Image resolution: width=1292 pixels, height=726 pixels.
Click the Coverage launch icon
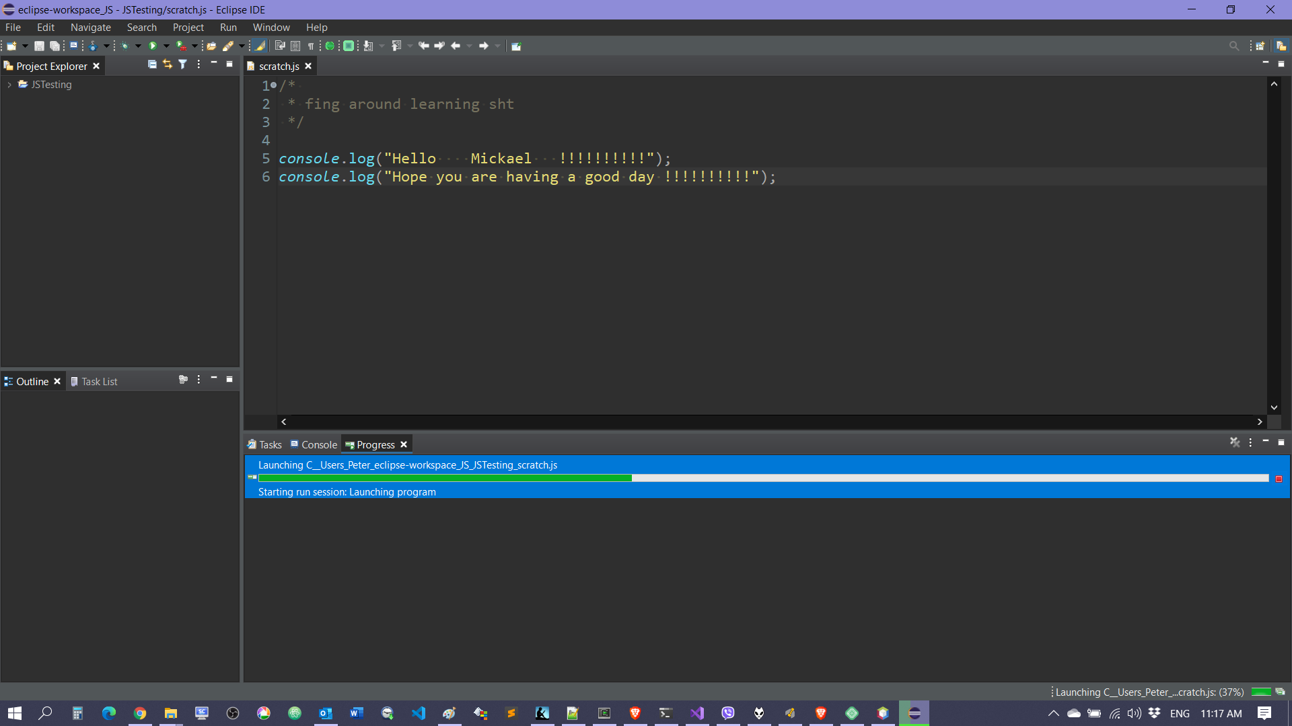pos(182,45)
